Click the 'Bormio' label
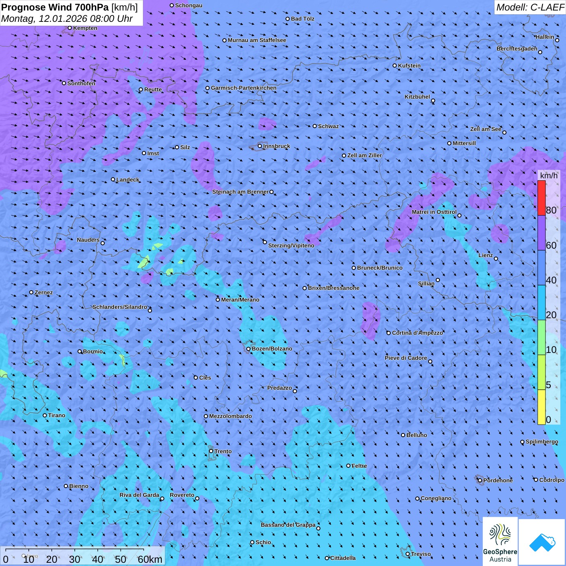566x566 pixels. (93, 351)
